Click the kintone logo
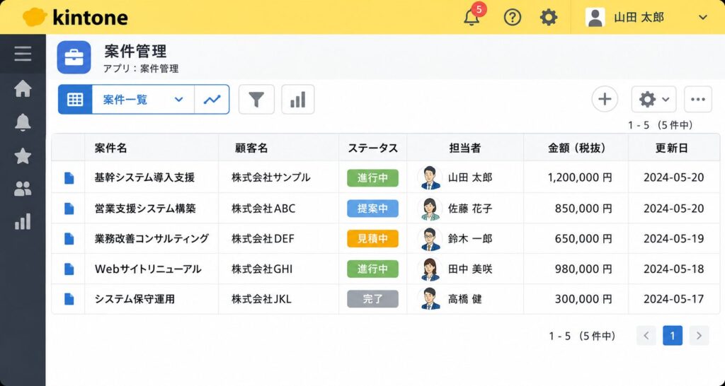The width and height of the screenshot is (725, 386). [75, 18]
